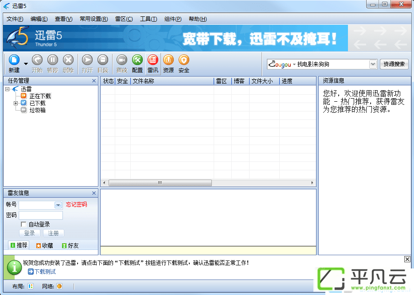
Task: Click the 资源搜索 button
Action: tap(394, 64)
